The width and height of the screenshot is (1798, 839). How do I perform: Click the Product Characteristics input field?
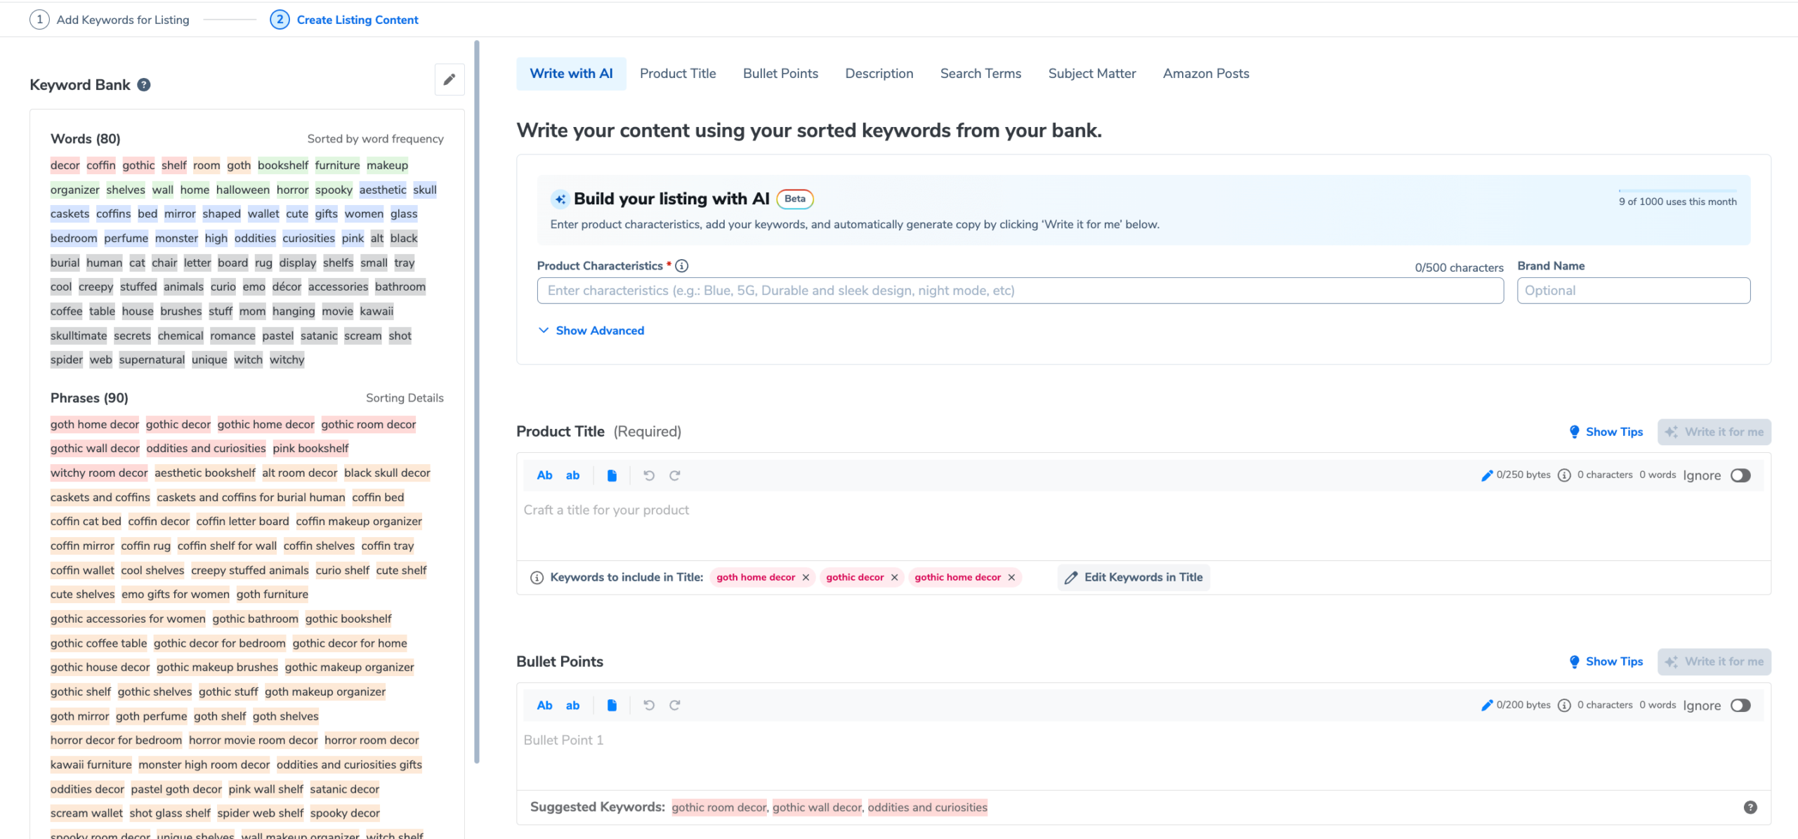click(1018, 290)
